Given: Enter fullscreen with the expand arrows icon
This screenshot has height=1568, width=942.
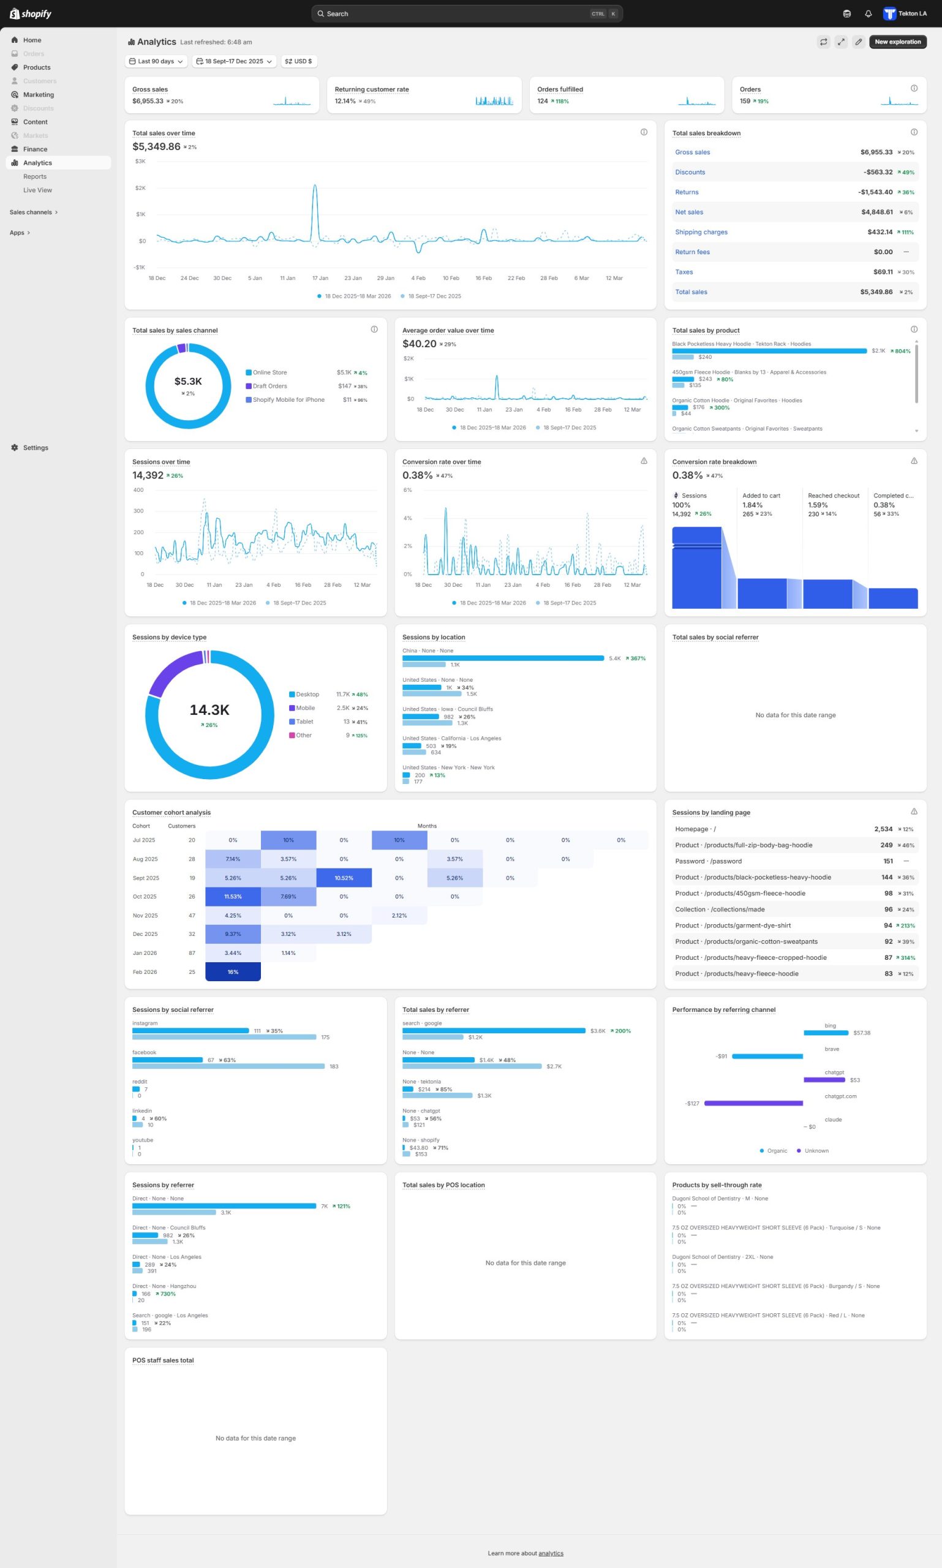Looking at the screenshot, I should (x=840, y=42).
